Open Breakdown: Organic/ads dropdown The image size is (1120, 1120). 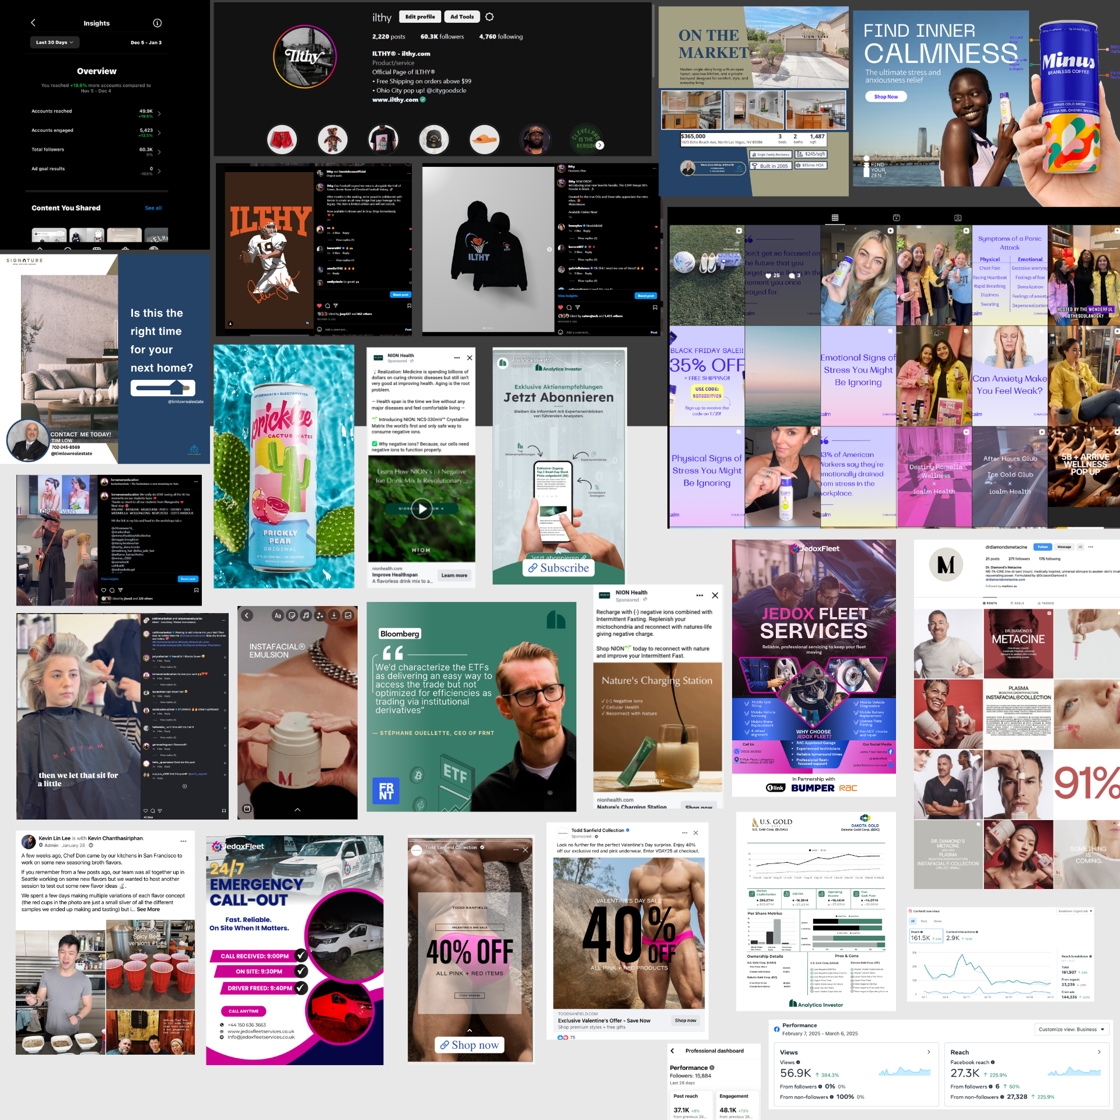click(x=1075, y=911)
